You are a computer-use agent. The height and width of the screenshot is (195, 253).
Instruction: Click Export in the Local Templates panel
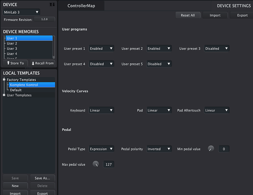click(x=42, y=193)
